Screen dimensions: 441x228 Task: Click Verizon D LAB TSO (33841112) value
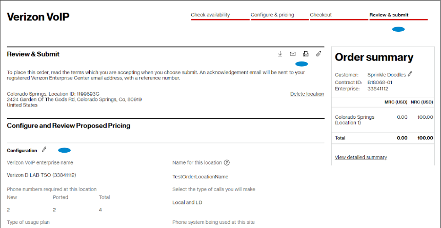coord(42,175)
